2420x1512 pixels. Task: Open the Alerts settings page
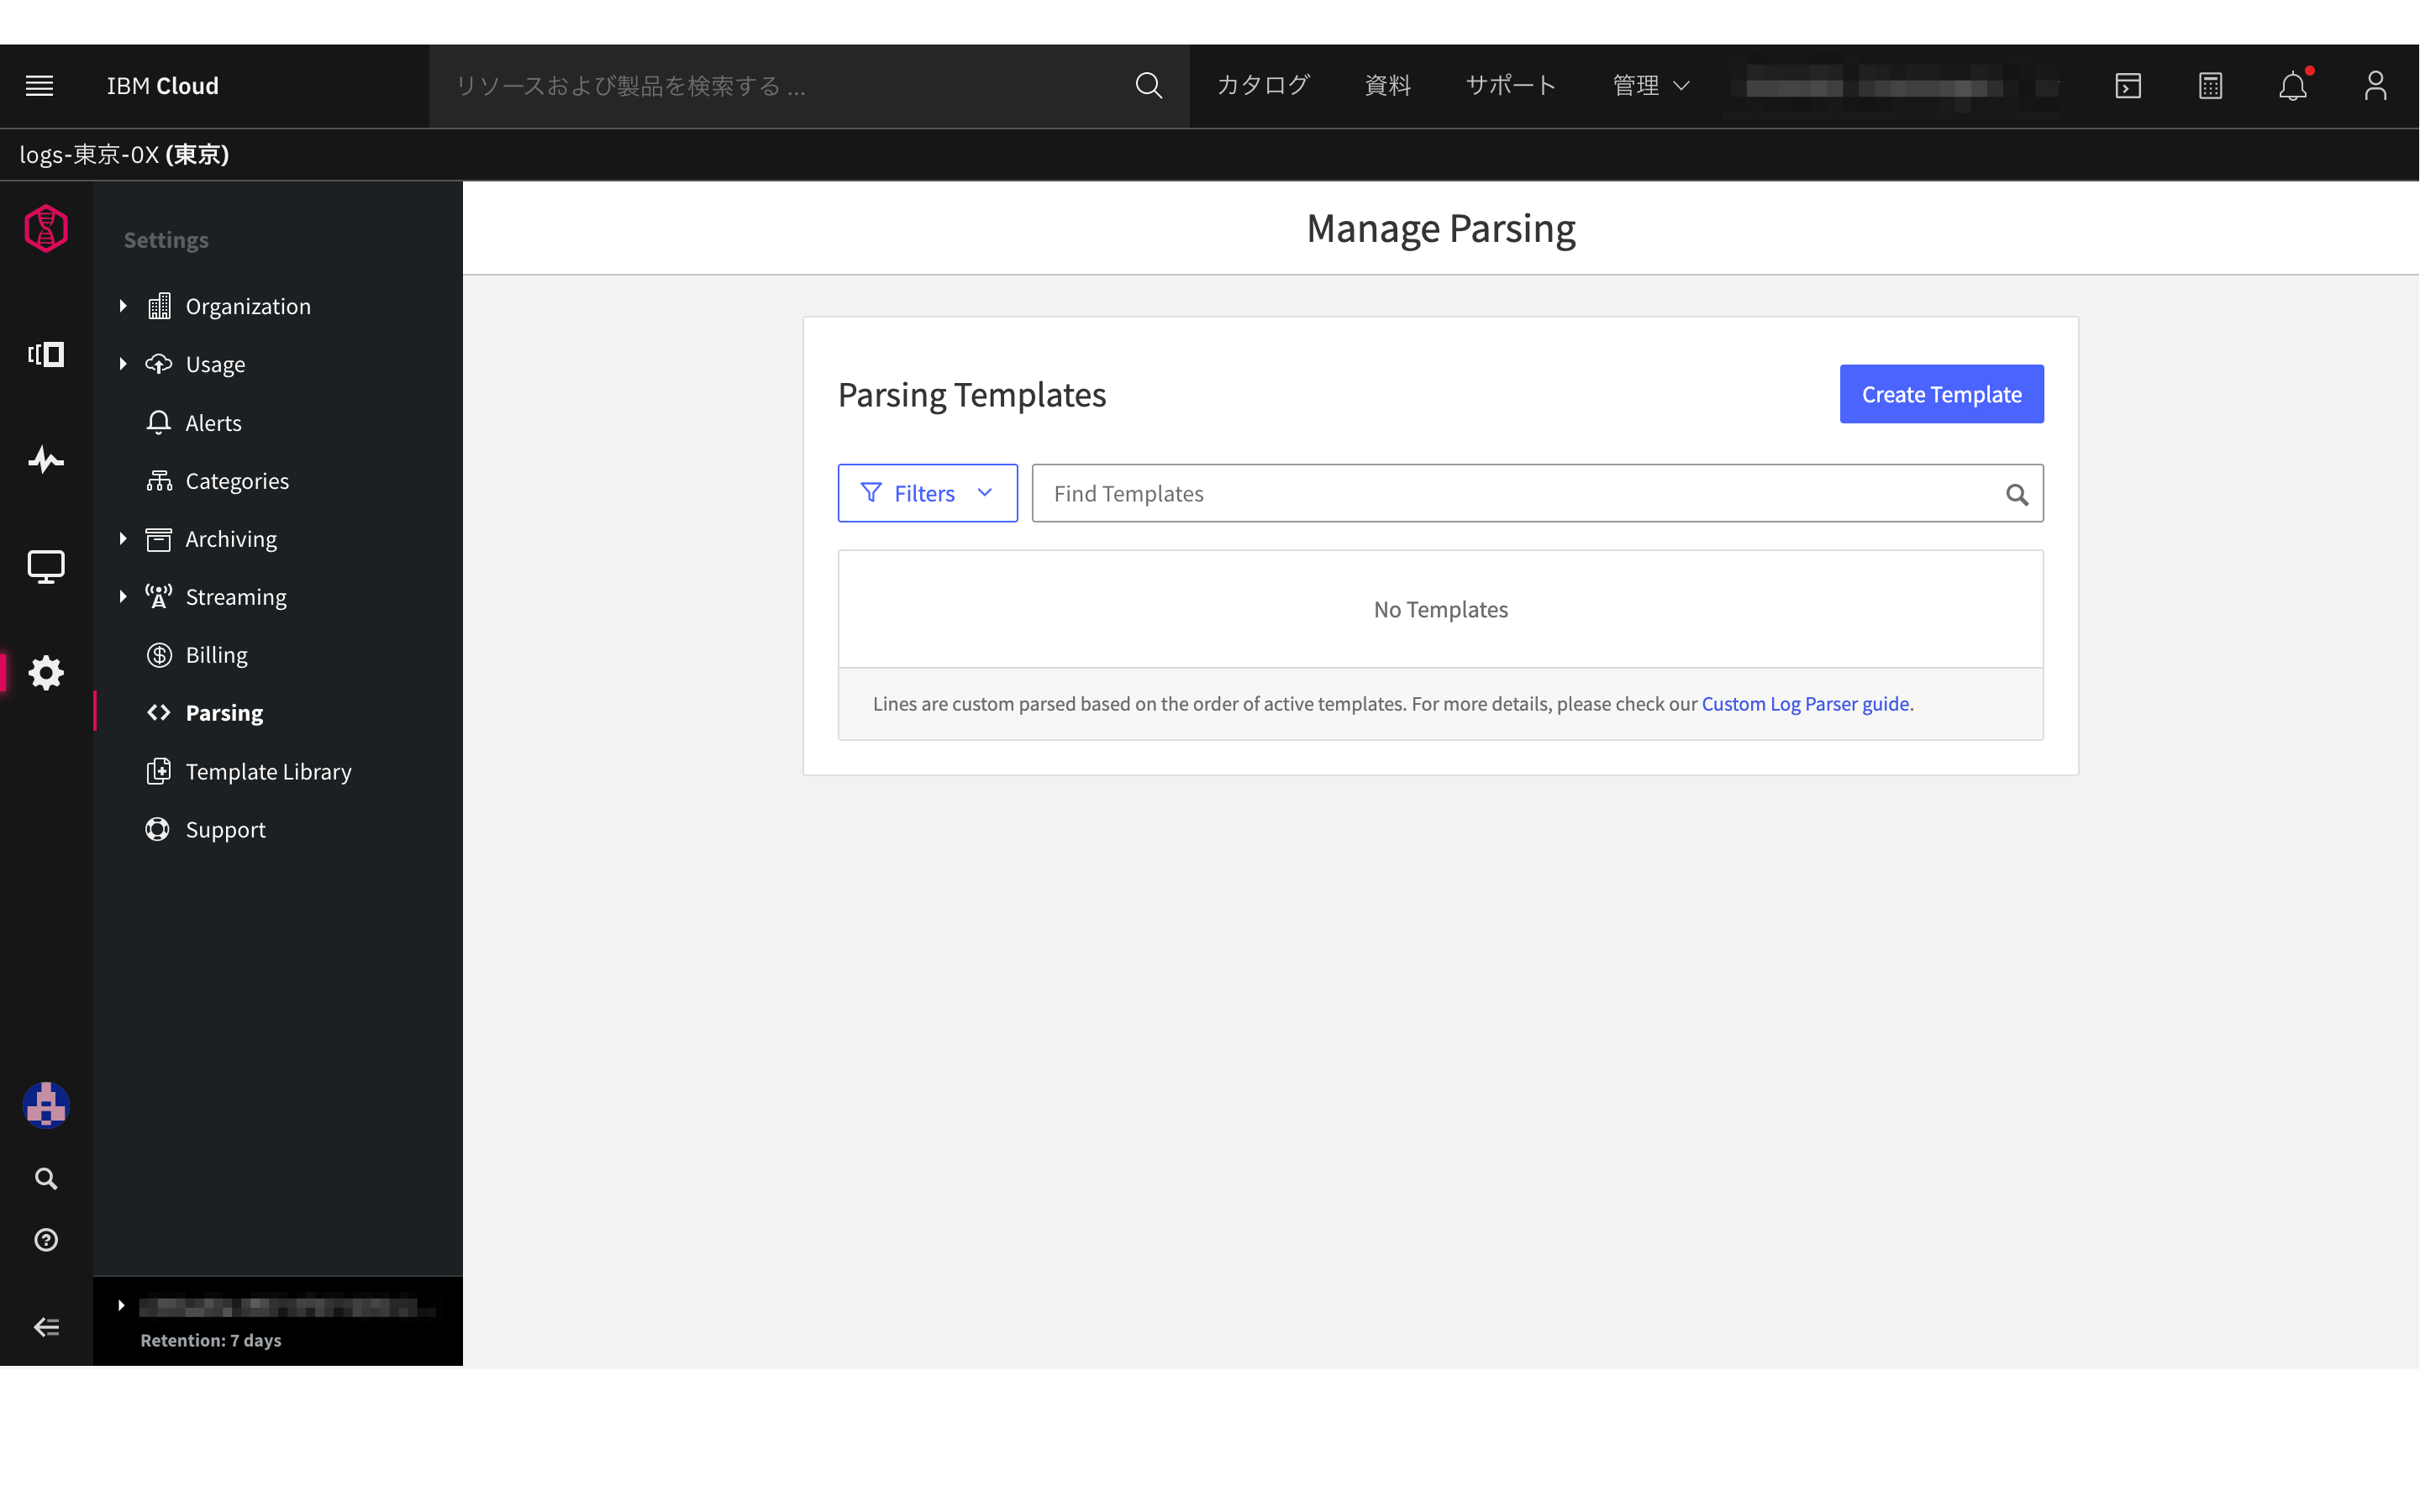(x=213, y=423)
